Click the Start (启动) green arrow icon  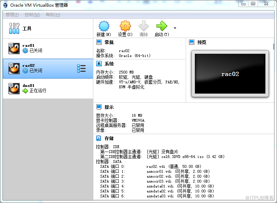point(162,26)
